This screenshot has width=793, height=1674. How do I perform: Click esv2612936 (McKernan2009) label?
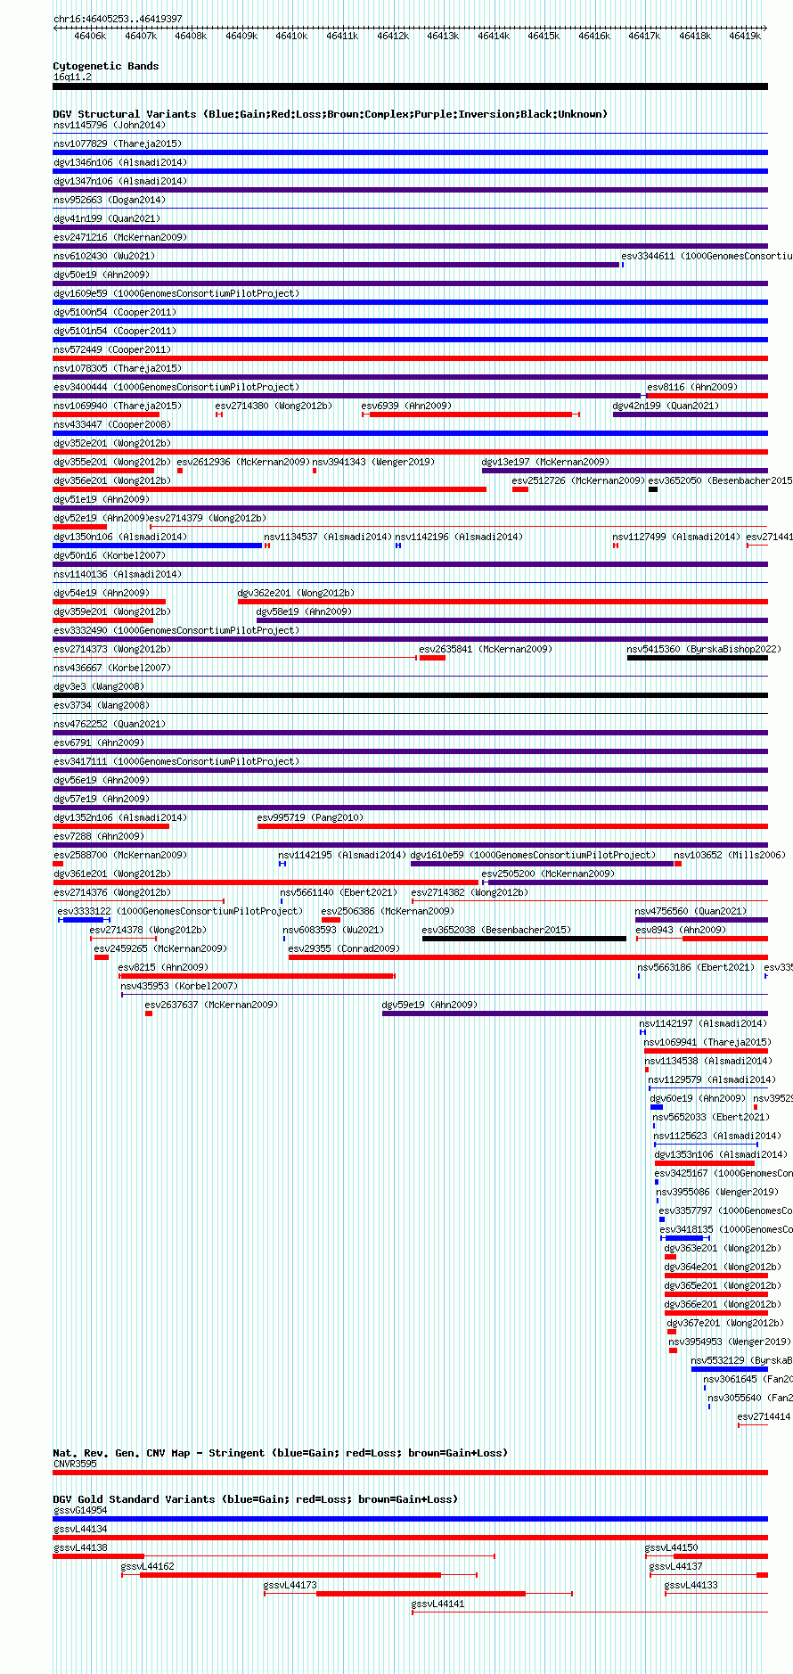pyautogui.click(x=243, y=462)
